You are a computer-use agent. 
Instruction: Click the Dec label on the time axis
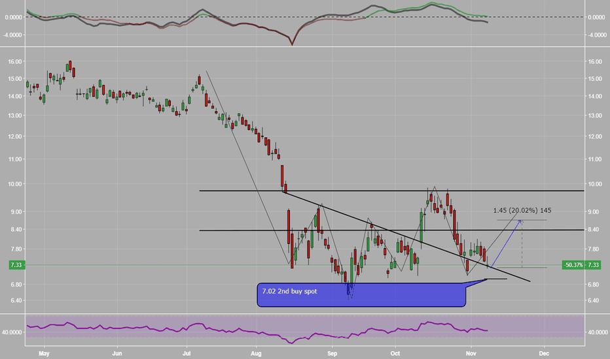tap(544, 354)
